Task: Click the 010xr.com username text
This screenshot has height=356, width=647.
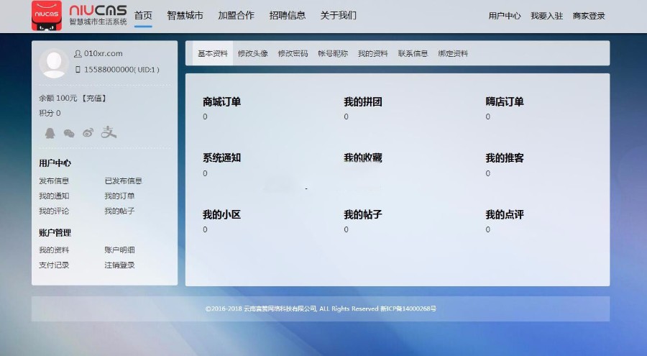Action: pos(103,54)
